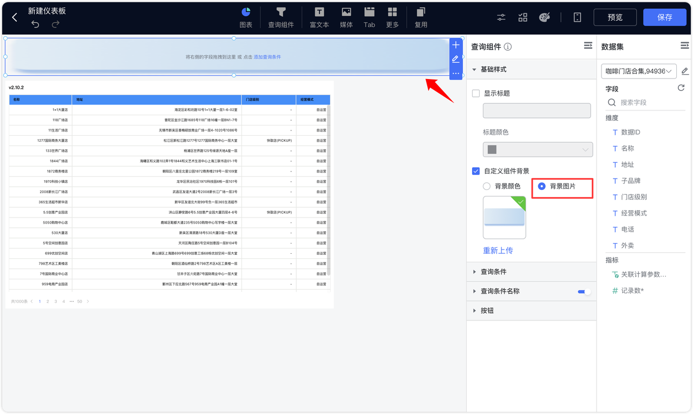Click the 添加查询条件 link
Viewport: 693px width, 414px height.
click(267, 57)
